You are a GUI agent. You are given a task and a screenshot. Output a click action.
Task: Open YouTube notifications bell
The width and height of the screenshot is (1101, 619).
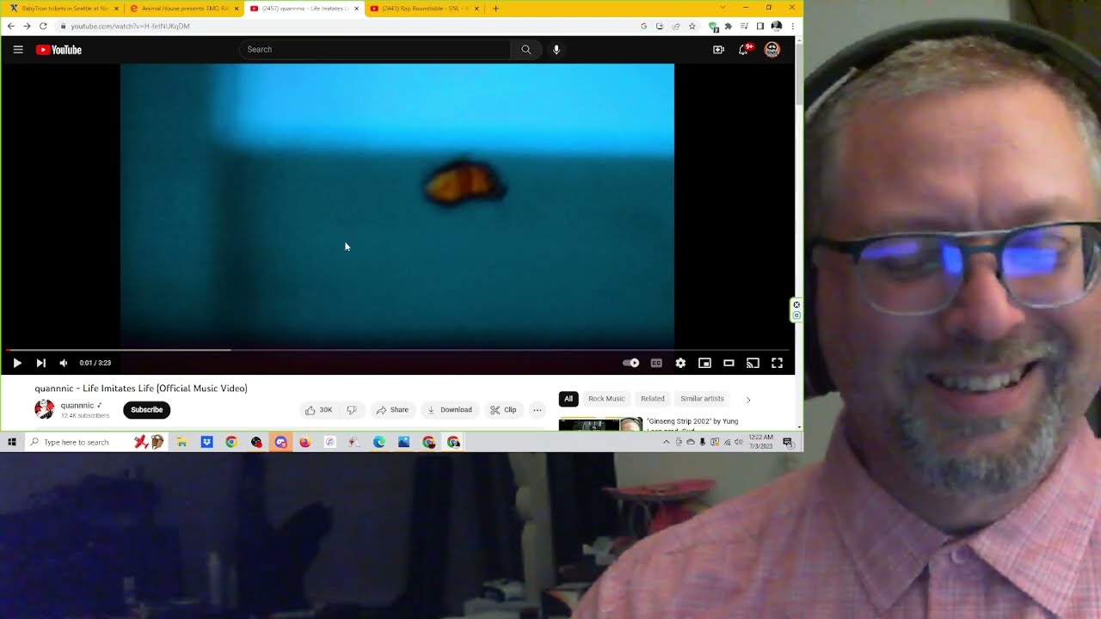click(744, 49)
